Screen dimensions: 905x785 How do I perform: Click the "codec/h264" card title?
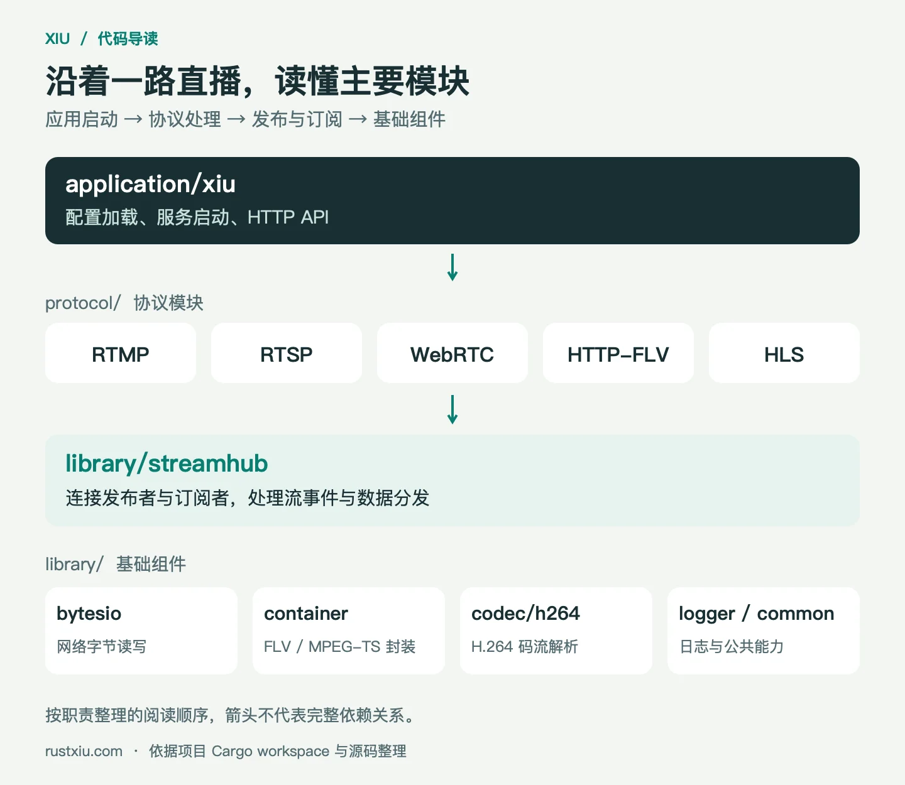pos(525,614)
